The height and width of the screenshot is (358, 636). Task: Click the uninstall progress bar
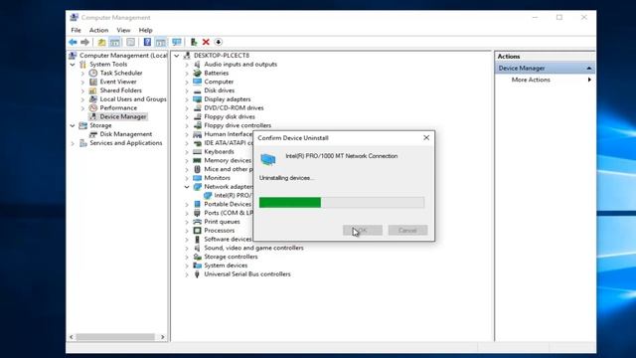pyautogui.click(x=342, y=202)
